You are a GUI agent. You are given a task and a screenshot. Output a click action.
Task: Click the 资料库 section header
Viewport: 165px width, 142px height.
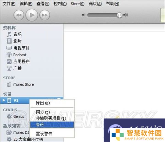click(9, 28)
